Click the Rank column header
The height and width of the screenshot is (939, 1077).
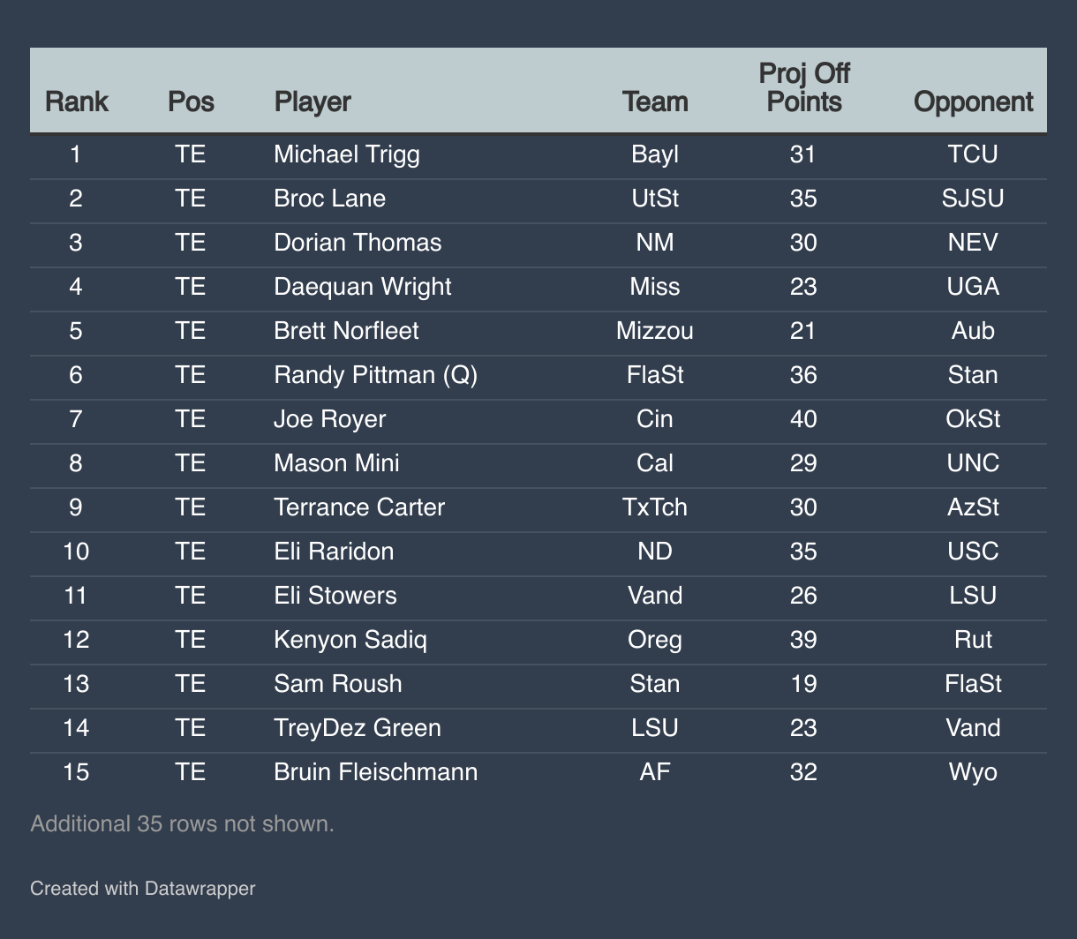pos(76,101)
